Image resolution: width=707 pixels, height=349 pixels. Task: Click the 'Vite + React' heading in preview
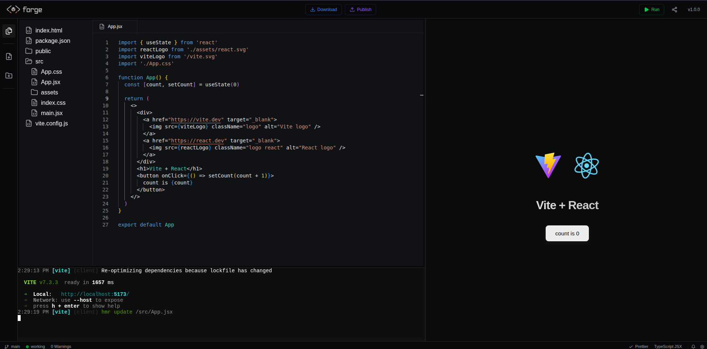567,205
